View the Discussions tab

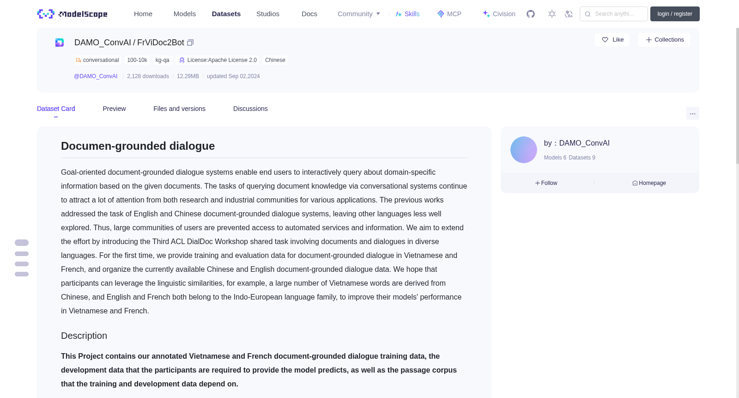(250, 109)
